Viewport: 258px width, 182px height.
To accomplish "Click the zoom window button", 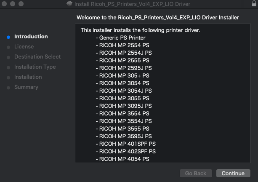I will coord(21,4).
